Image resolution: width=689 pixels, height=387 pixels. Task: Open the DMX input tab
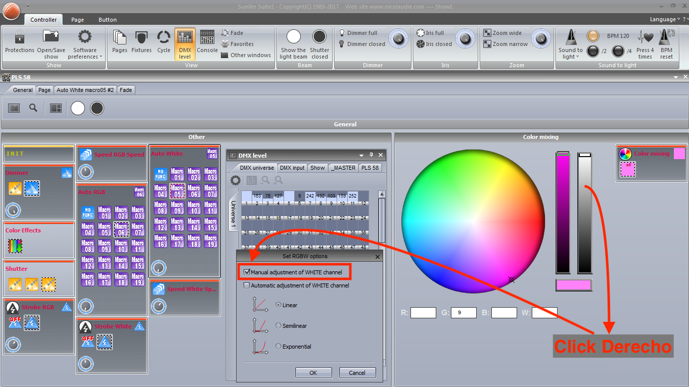292,168
